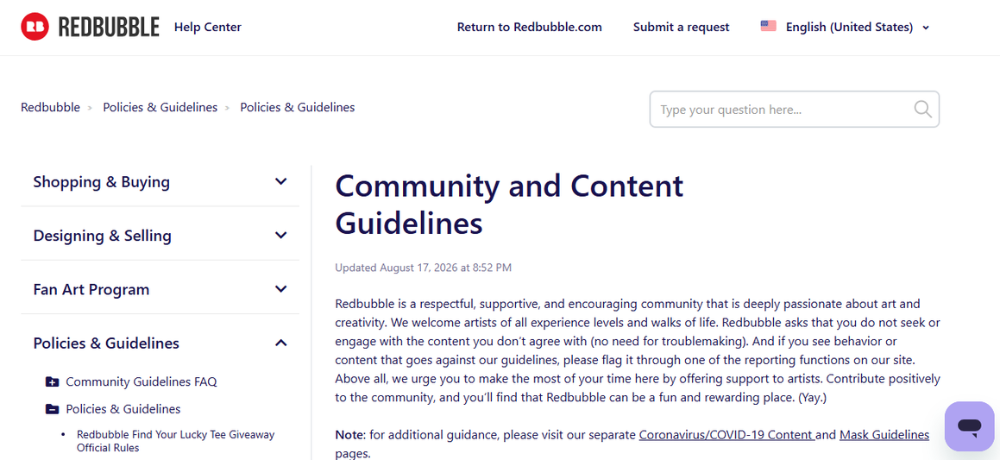This screenshot has width=1000, height=460.
Task: Click the last Policies & Guidelines breadcrumb
Action: click(x=297, y=107)
